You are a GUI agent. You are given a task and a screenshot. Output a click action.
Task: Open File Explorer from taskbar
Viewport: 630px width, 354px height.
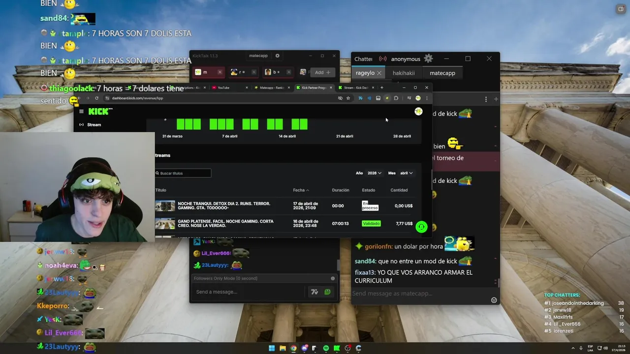tap(283, 348)
